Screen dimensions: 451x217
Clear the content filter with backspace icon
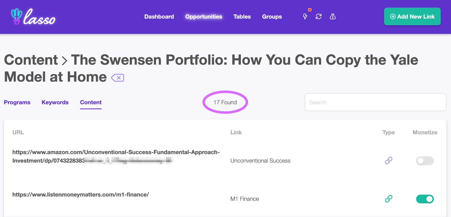point(118,78)
